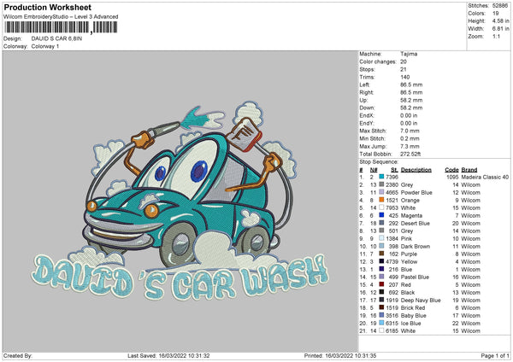Click the Width value 6.81 in
Viewport: 513px width, 362px height.
pos(500,29)
